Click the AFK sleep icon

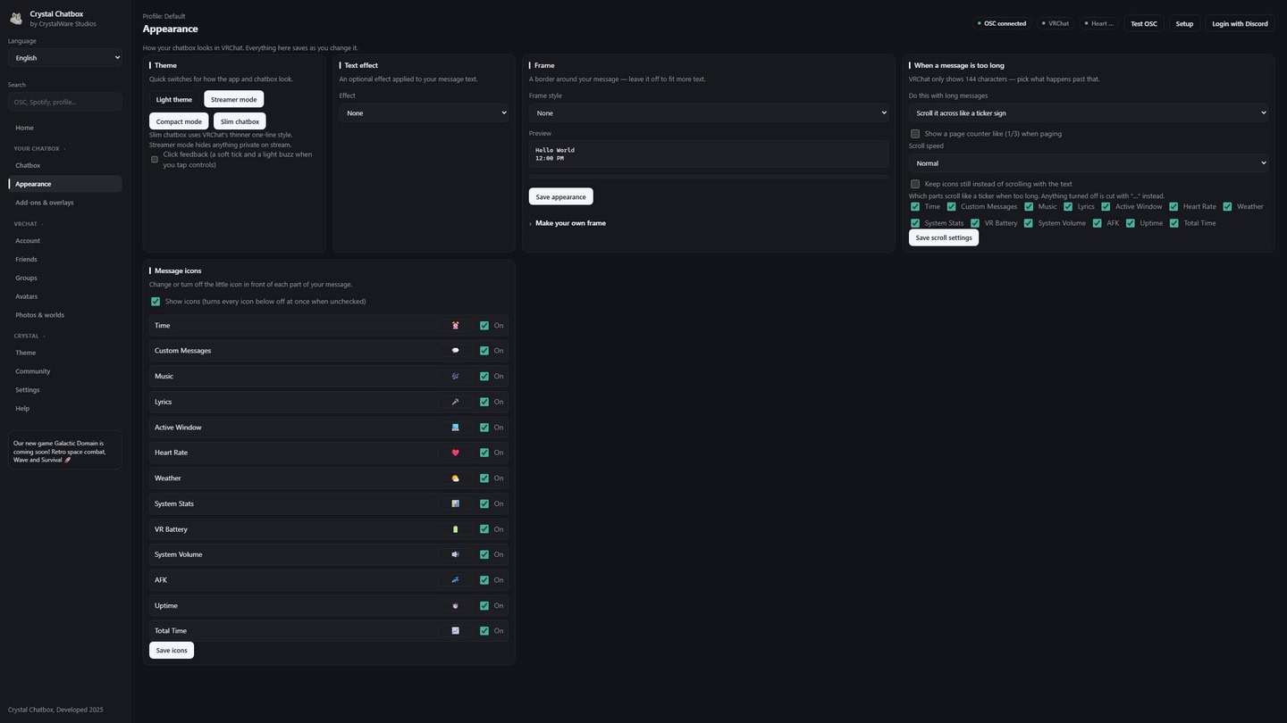pyautogui.click(x=455, y=580)
